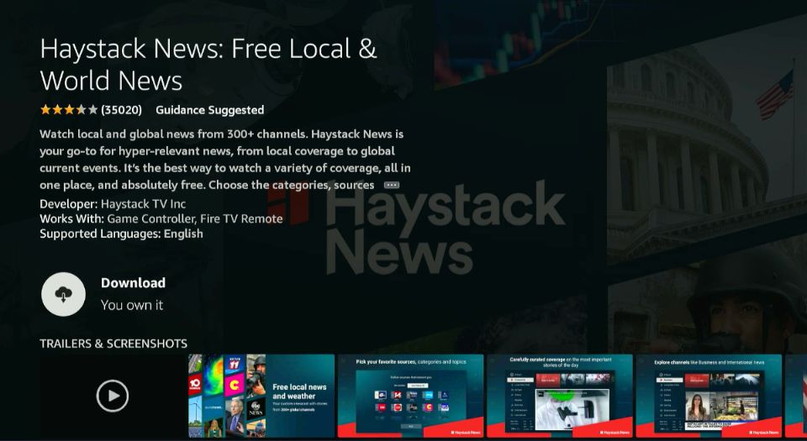Expand the description with the ellipsis button
Screen dimensions: 807x441
[x=392, y=185]
